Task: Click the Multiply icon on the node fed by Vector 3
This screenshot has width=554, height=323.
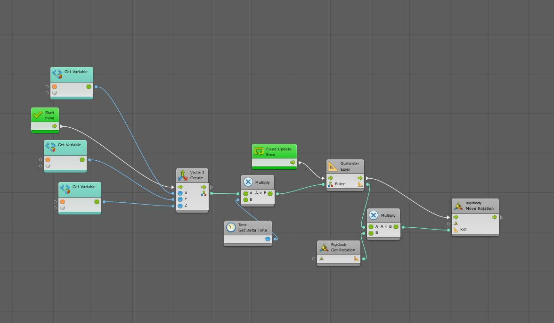Action: pyautogui.click(x=248, y=182)
